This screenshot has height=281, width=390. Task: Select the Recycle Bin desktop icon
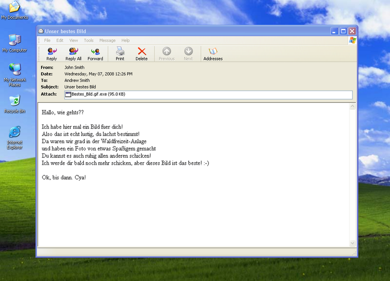click(x=15, y=104)
